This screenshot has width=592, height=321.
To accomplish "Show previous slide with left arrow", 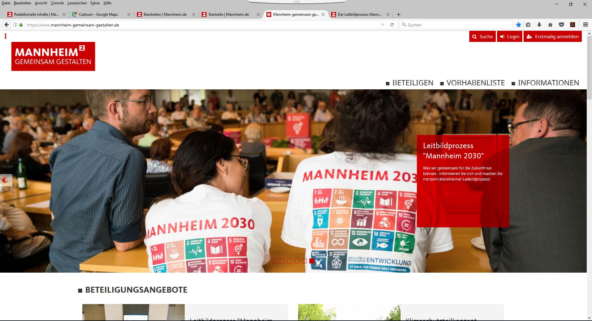I will 4,180.
